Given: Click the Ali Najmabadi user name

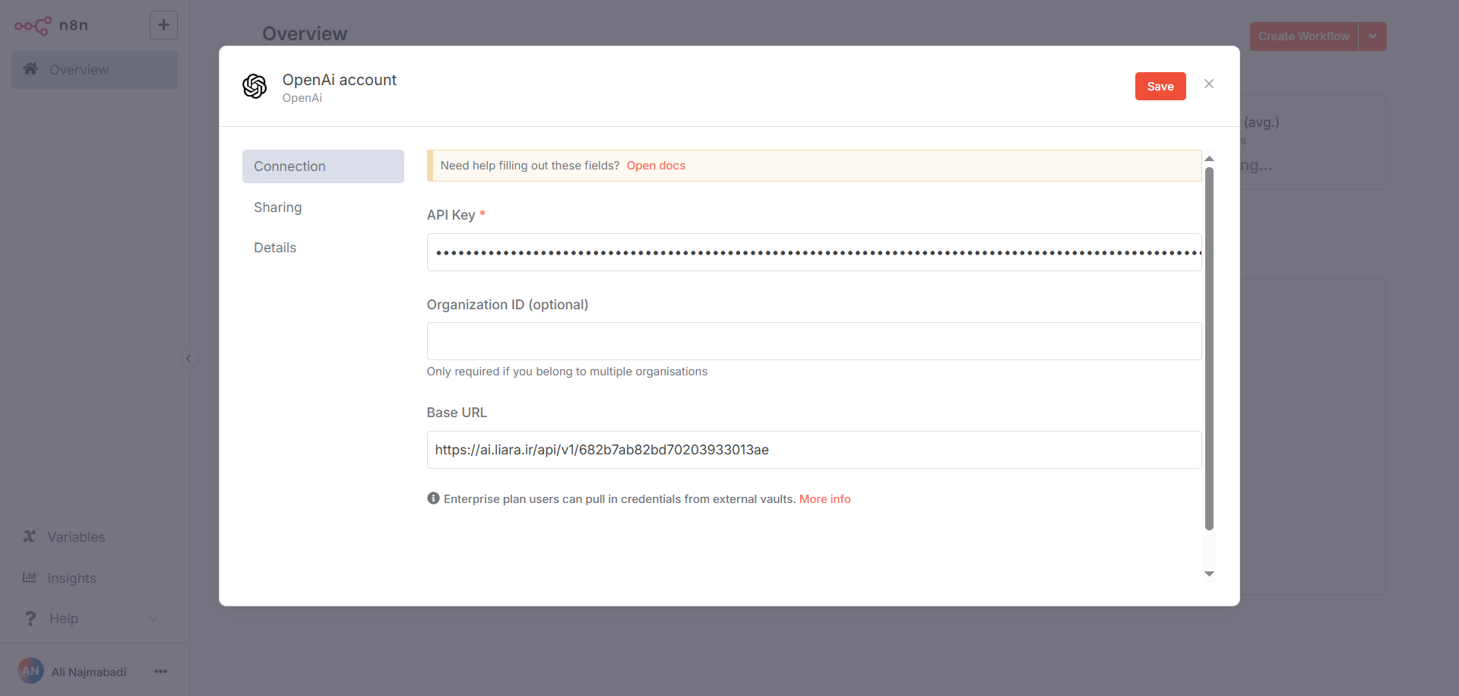Looking at the screenshot, I should tap(89, 672).
